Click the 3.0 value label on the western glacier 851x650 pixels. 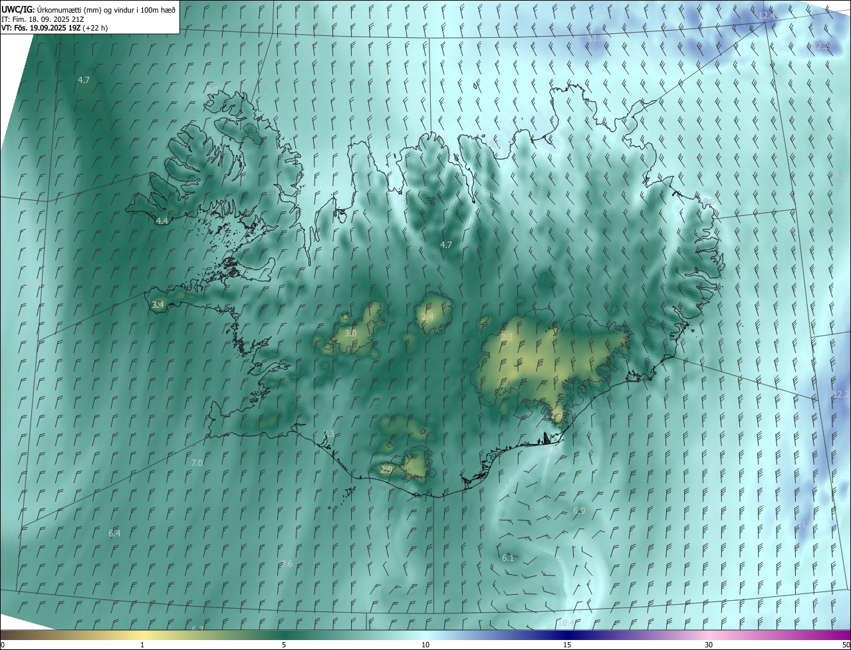(x=351, y=333)
